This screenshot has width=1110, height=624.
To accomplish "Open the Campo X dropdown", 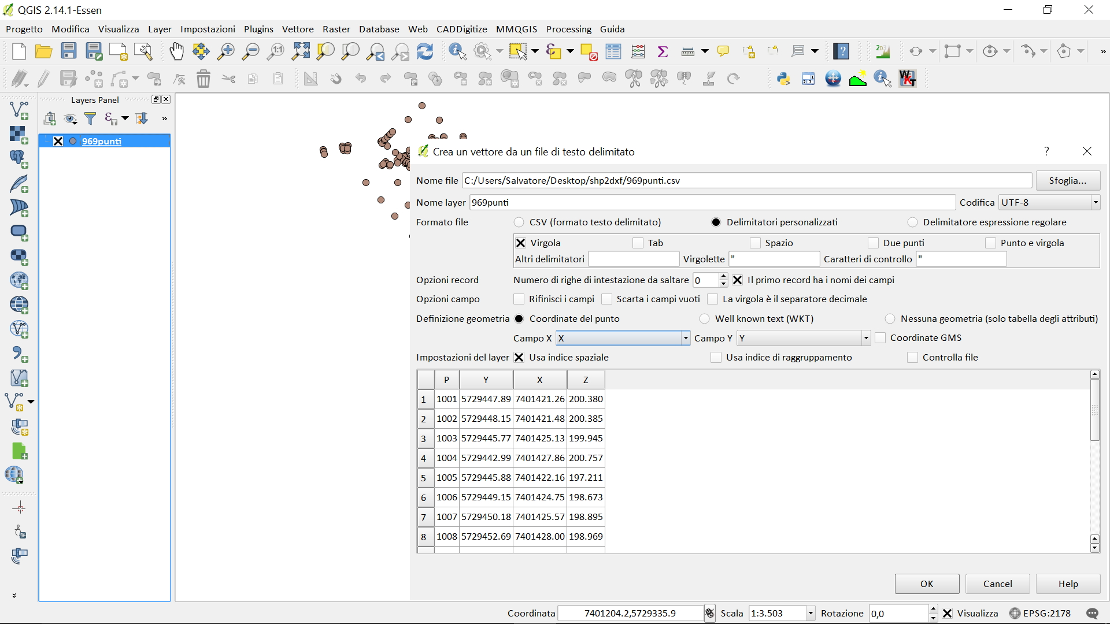I will pyautogui.click(x=685, y=338).
